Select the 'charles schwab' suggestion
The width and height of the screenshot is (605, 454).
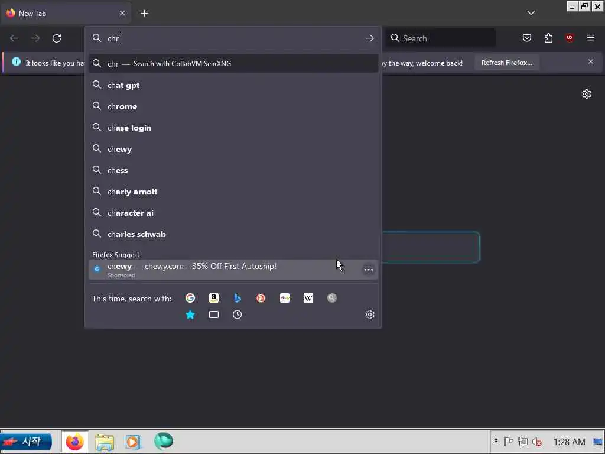click(x=233, y=234)
